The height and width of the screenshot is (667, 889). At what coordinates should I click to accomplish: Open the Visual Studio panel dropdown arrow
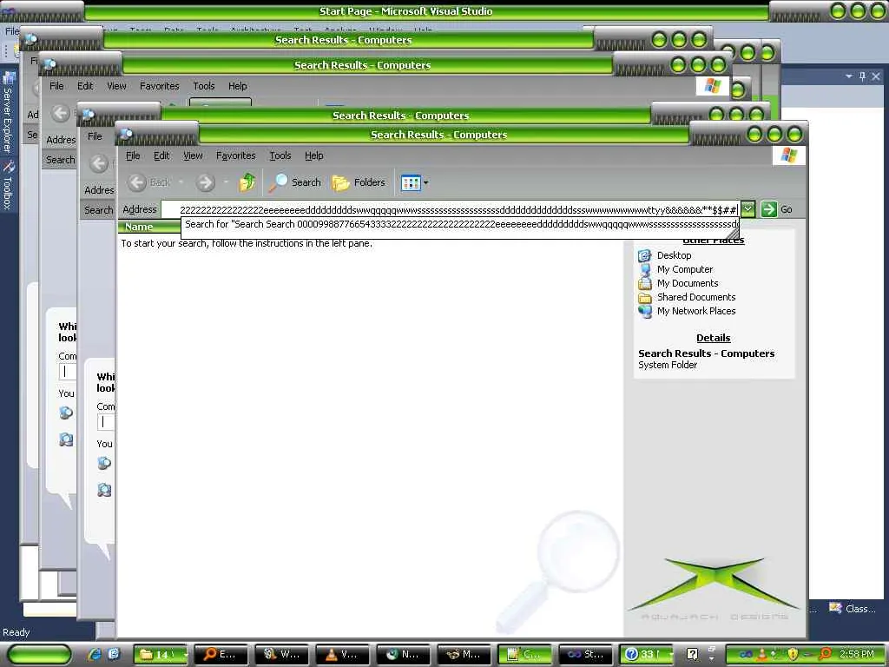click(x=849, y=76)
